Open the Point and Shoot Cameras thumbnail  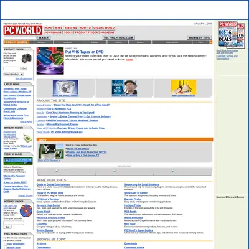click(65, 87)
